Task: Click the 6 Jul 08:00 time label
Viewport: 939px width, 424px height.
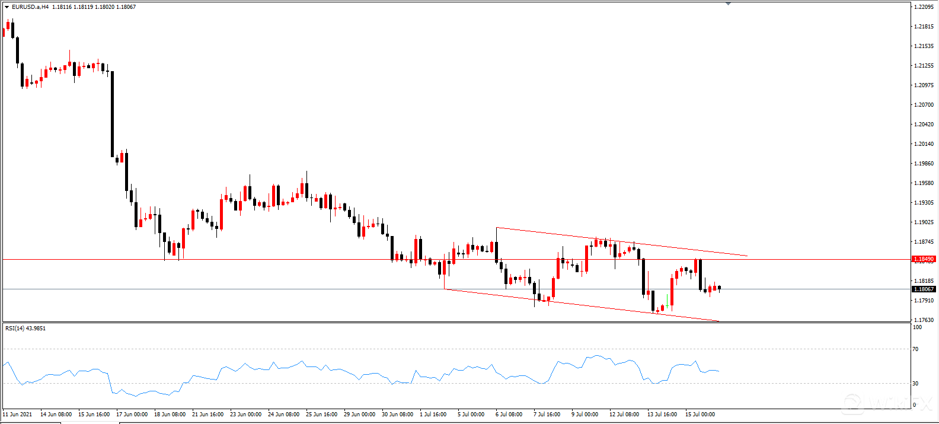Action: pyautogui.click(x=509, y=415)
